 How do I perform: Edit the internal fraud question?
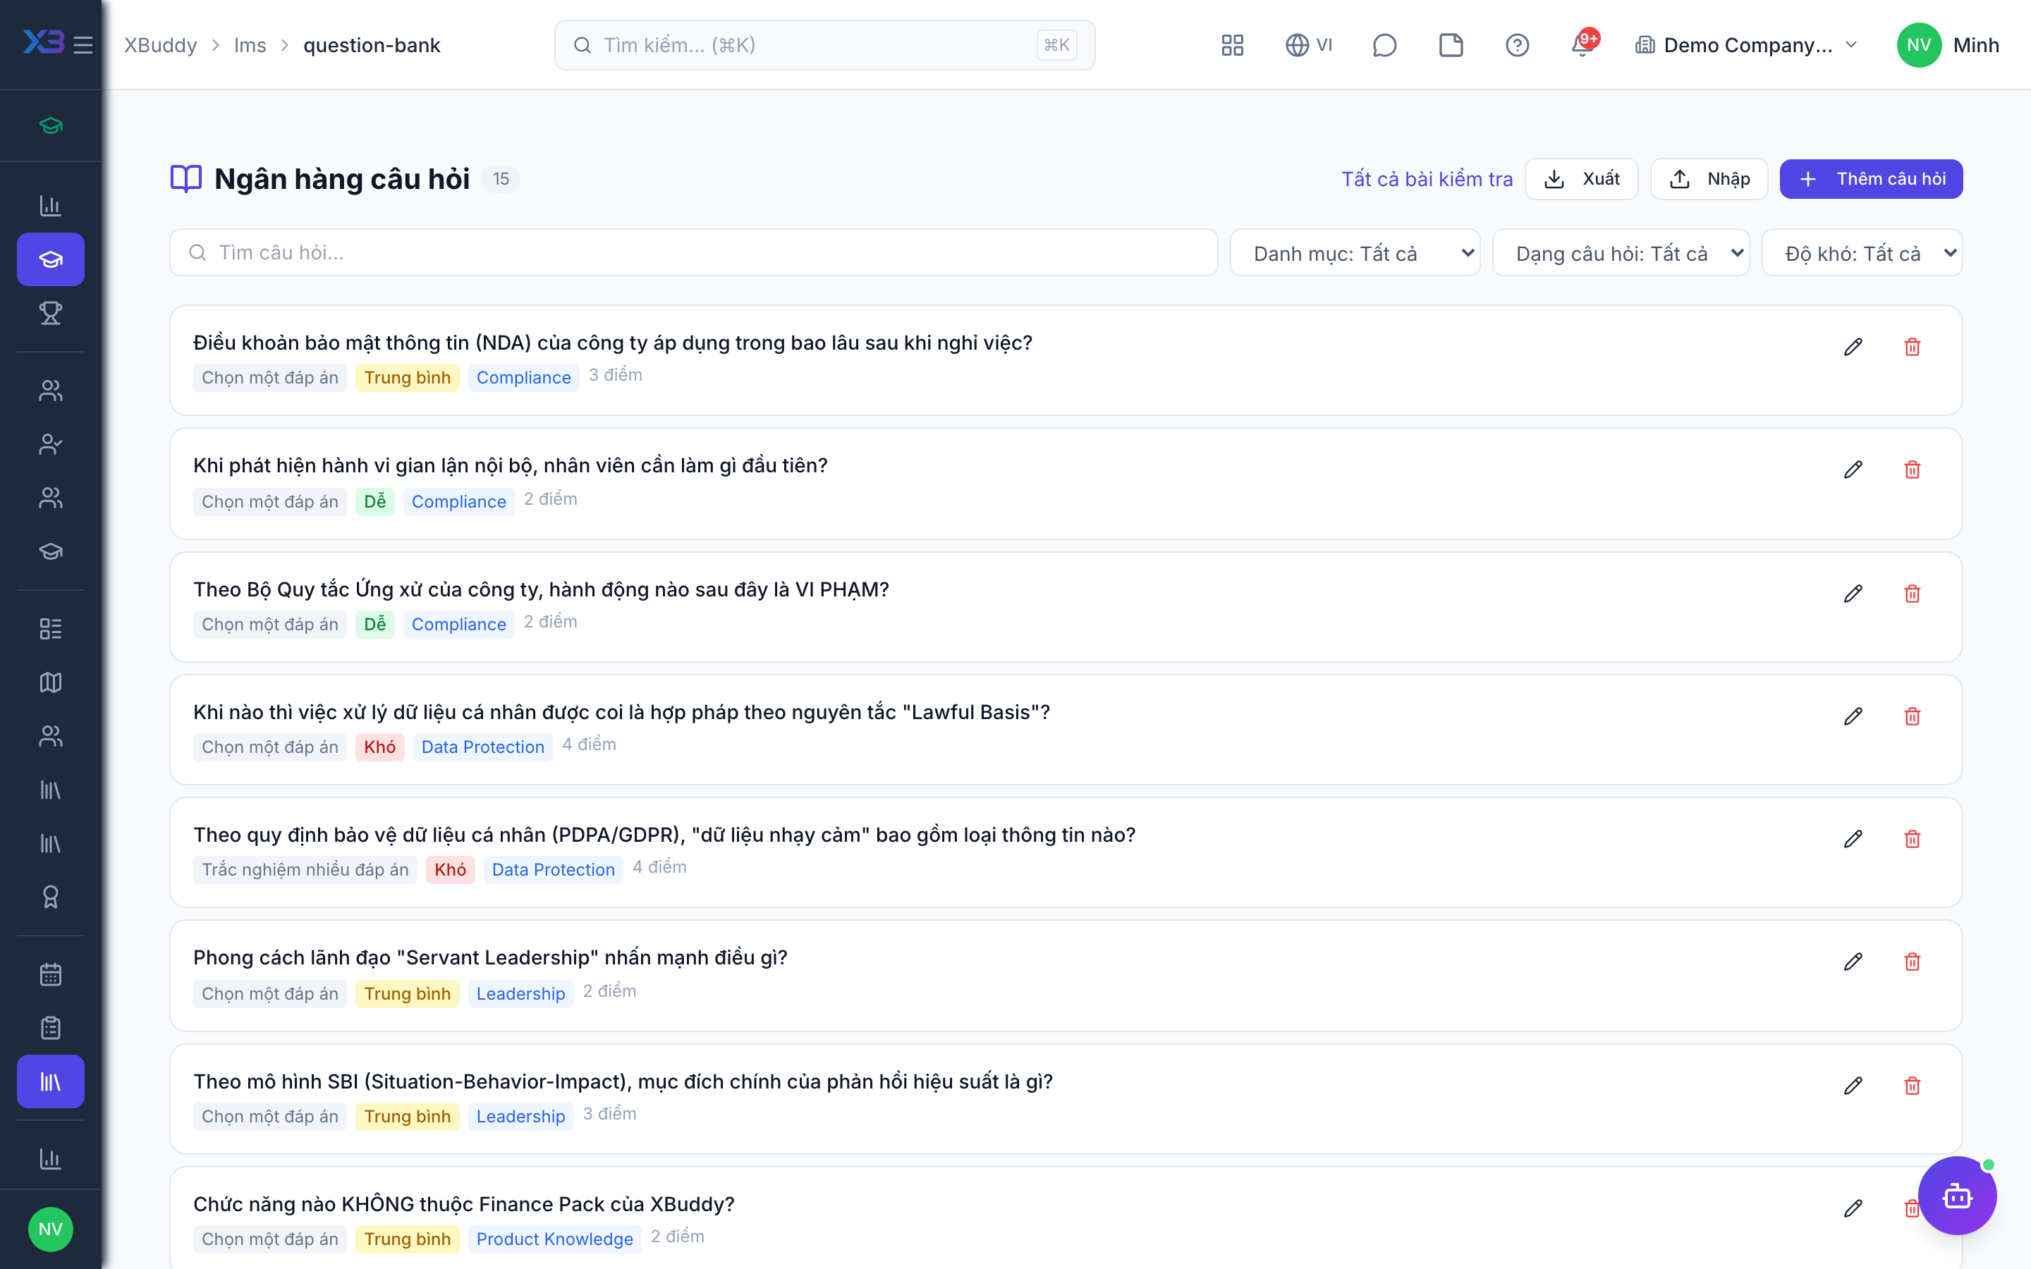(1853, 469)
